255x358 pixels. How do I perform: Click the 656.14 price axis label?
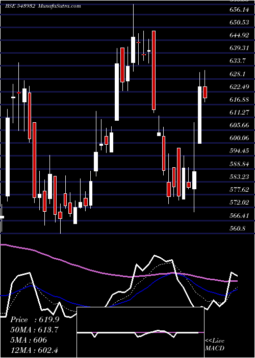(238, 10)
